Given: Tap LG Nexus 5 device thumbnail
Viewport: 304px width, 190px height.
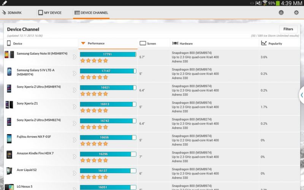Looking at the screenshot, I should coord(9,187).
